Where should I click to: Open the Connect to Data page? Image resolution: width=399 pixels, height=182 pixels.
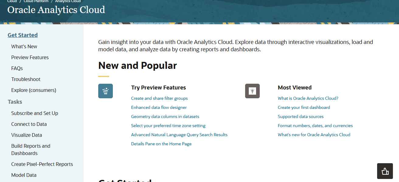point(29,124)
